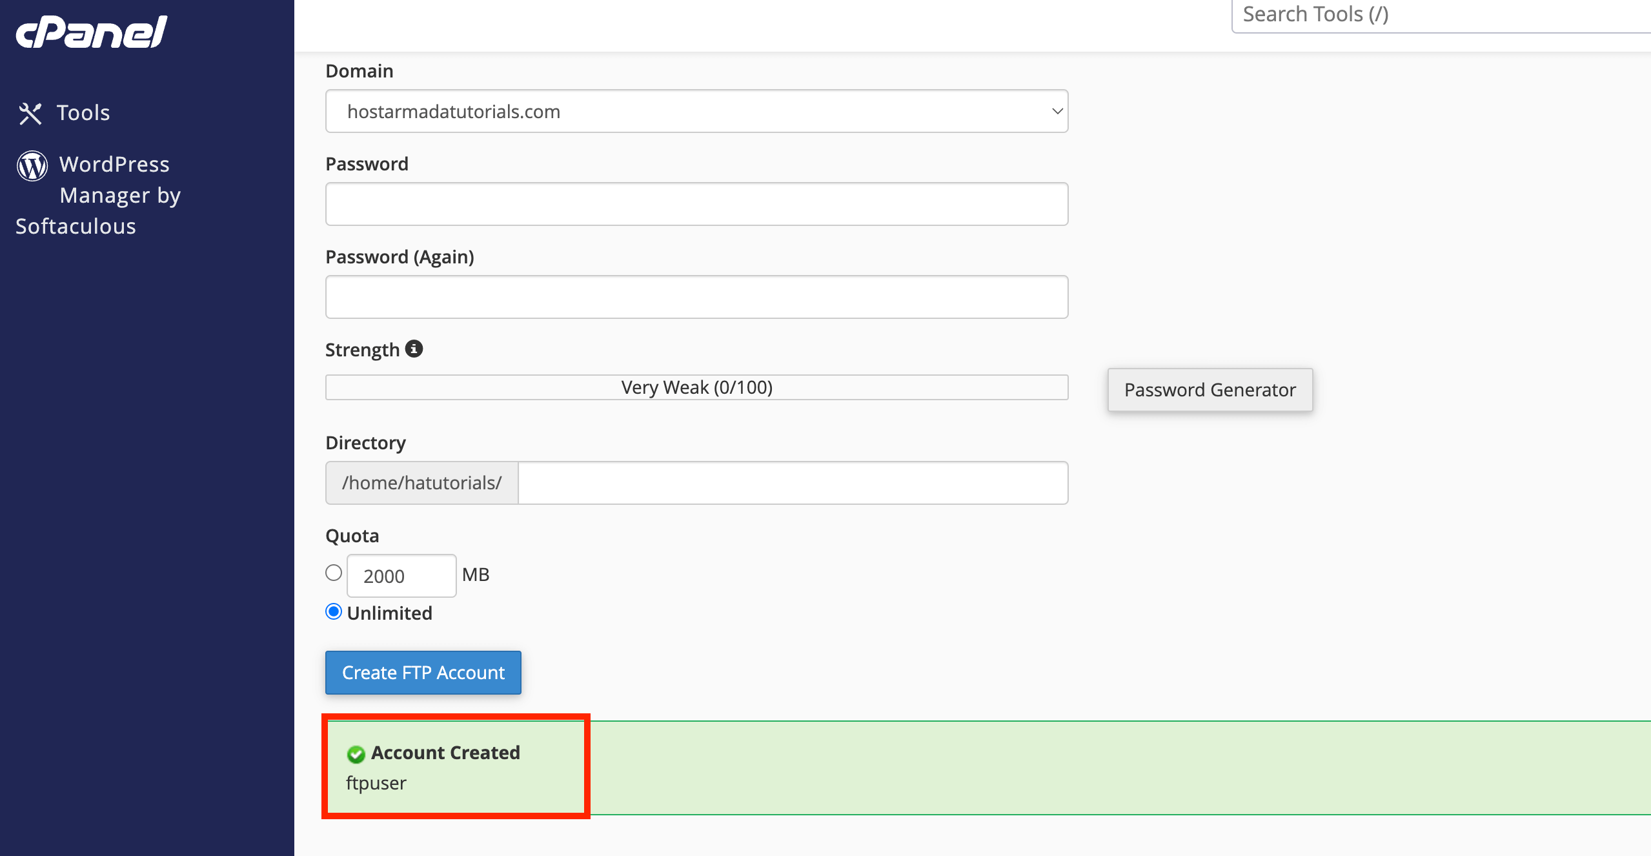Click the Tools wrench icon
Image resolution: width=1651 pixels, height=856 pixels.
tap(30, 112)
